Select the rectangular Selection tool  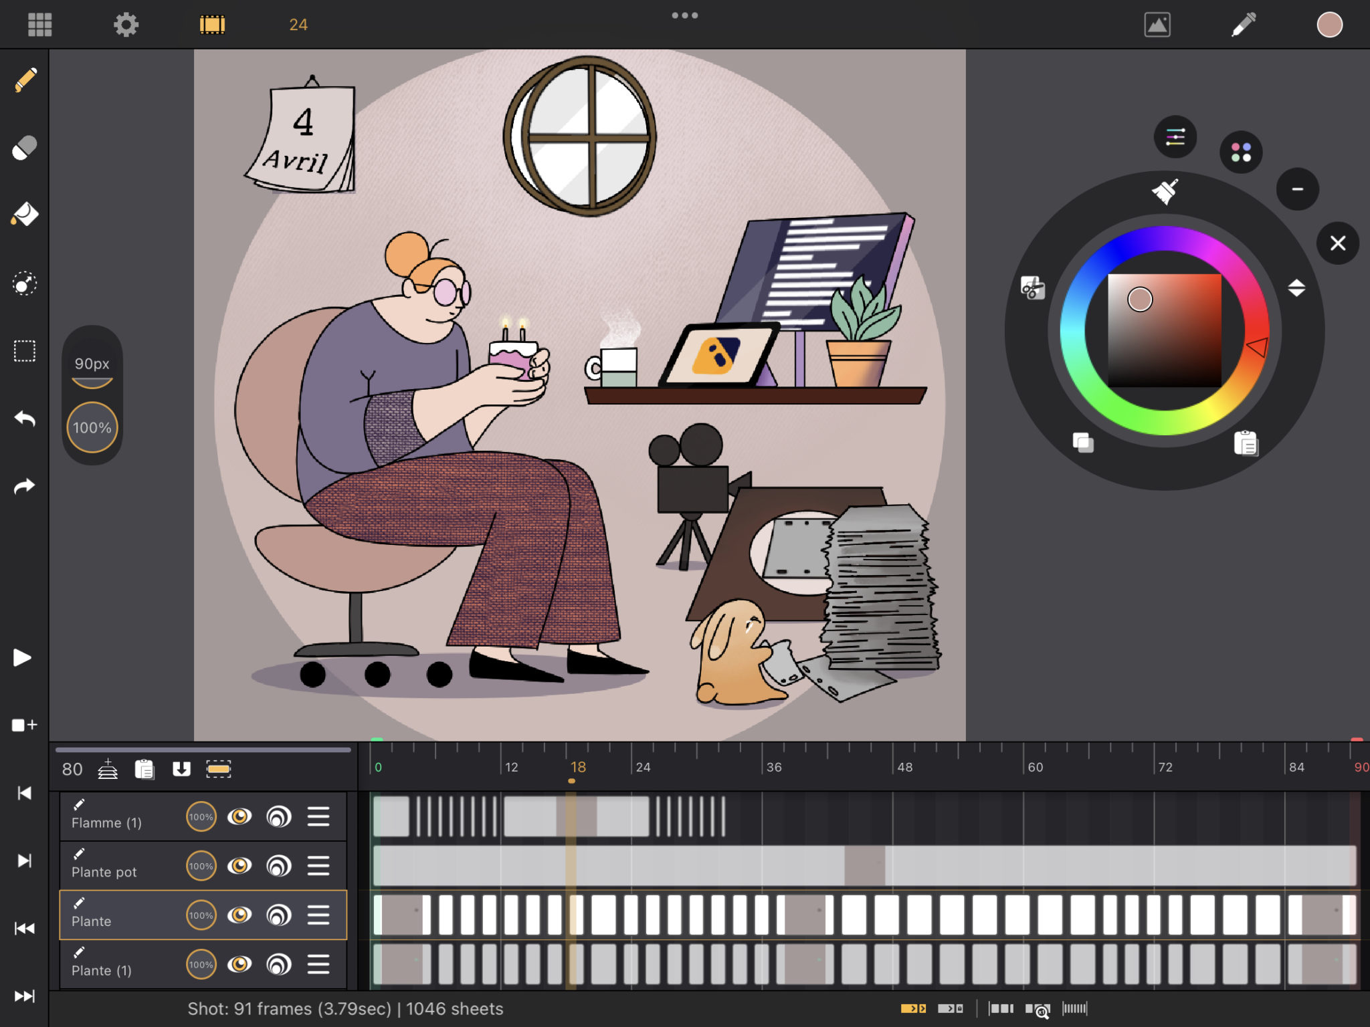pos(25,351)
